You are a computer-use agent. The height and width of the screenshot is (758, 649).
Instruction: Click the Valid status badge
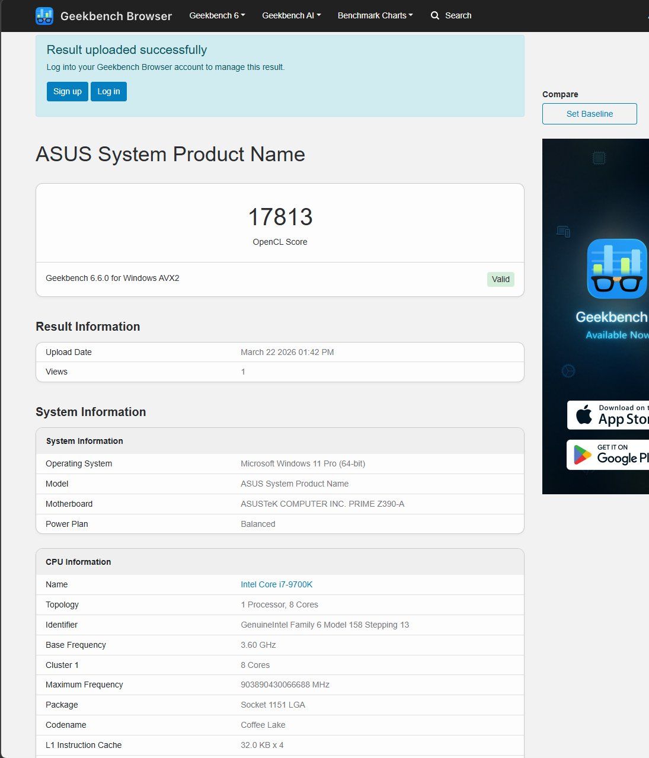point(501,279)
